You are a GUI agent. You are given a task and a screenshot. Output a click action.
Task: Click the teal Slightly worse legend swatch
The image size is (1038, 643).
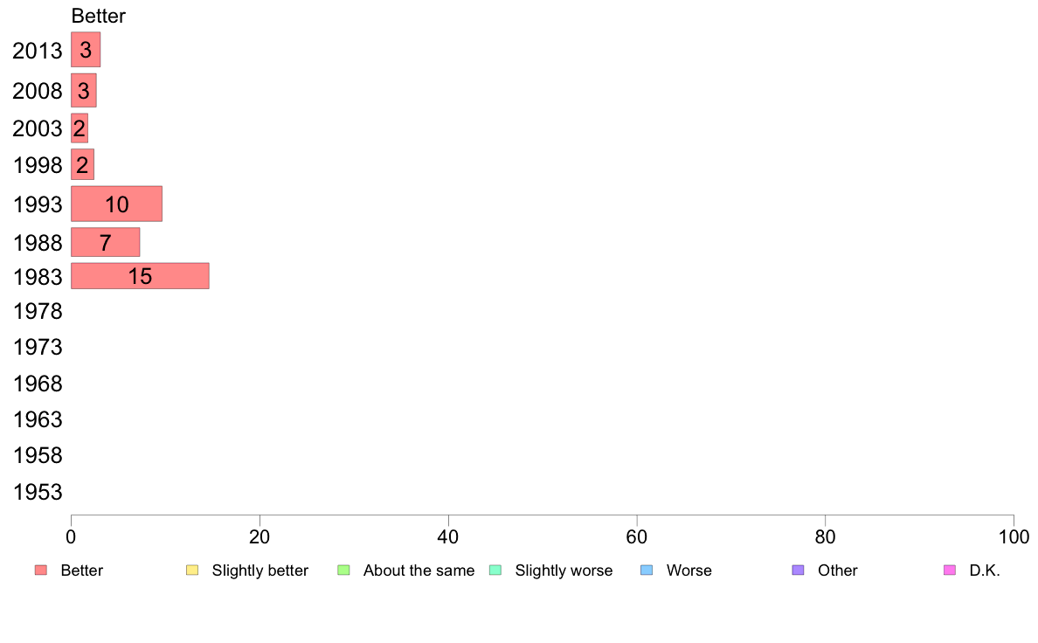click(495, 570)
